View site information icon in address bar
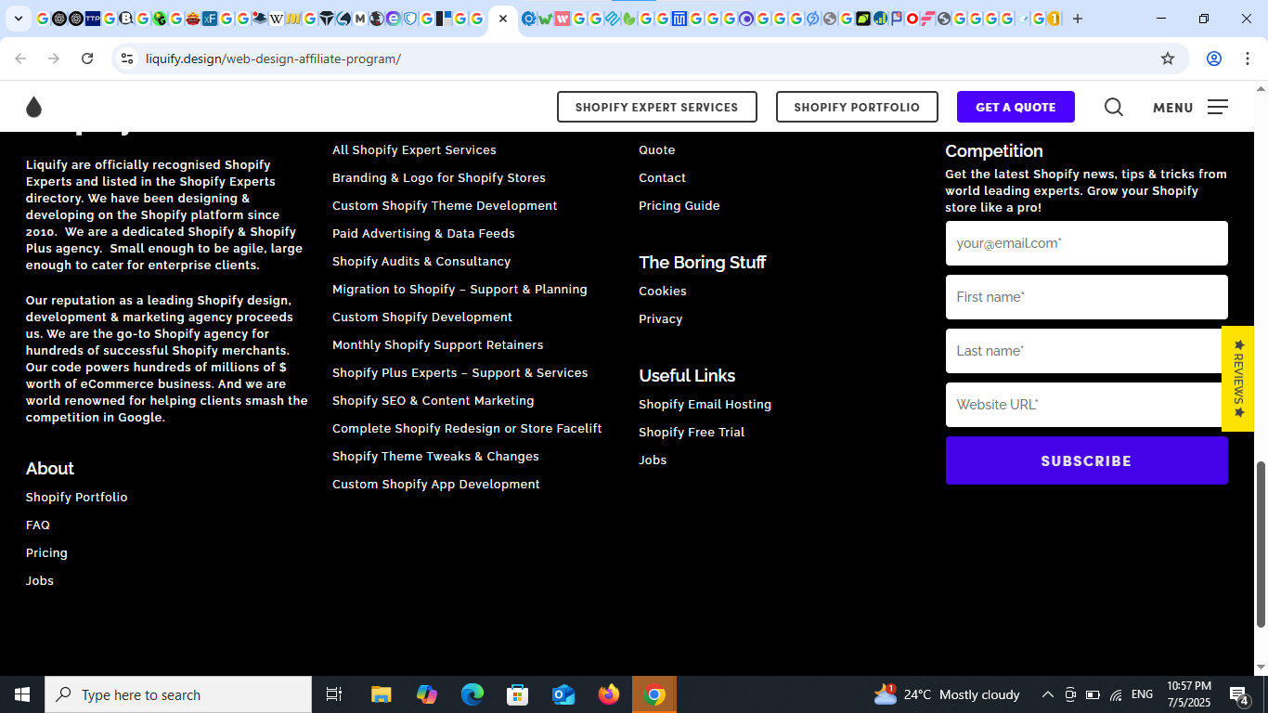The height and width of the screenshot is (713, 1268). click(127, 58)
